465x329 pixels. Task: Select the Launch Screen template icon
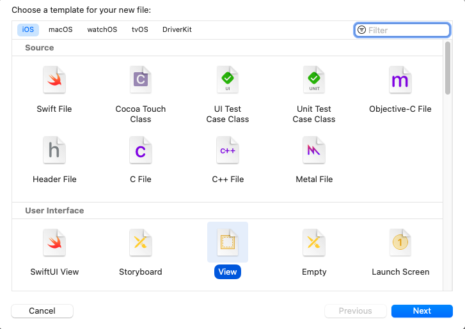(x=400, y=243)
